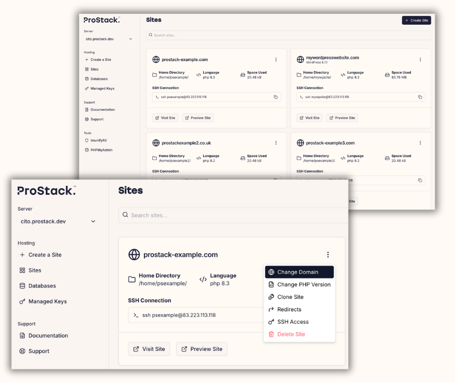Open PHPMyAdmin from Tools section
Viewport: 455px width, 382px height.
tap(101, 150)
